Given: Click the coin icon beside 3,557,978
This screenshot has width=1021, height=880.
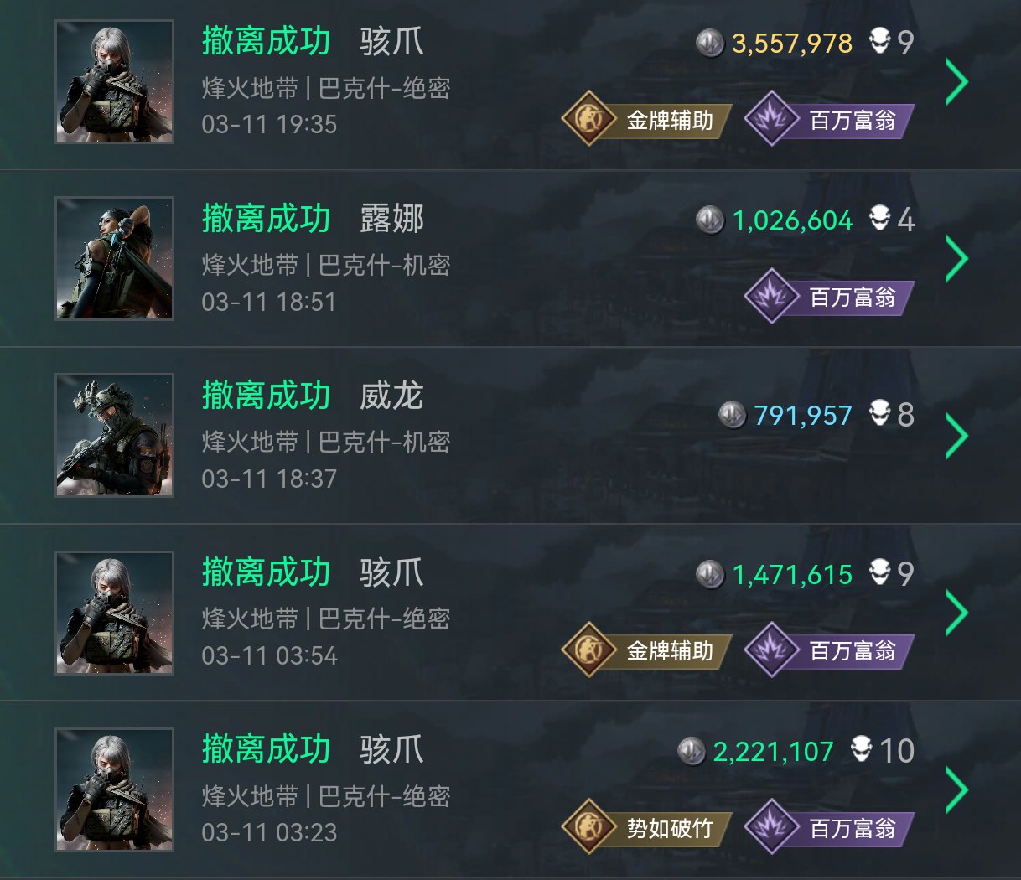Looking at the screenshot, I should [x=710, y=43].
